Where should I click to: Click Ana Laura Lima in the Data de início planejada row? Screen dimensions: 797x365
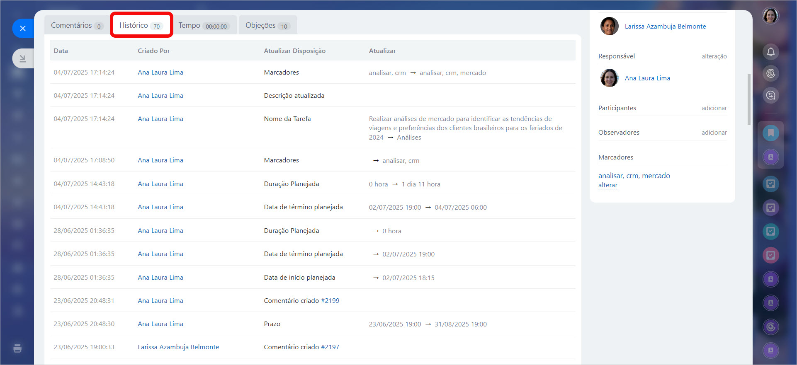pos(160,277)
